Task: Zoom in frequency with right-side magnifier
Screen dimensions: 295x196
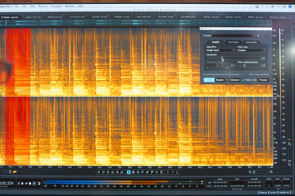Action: point(289,144)
